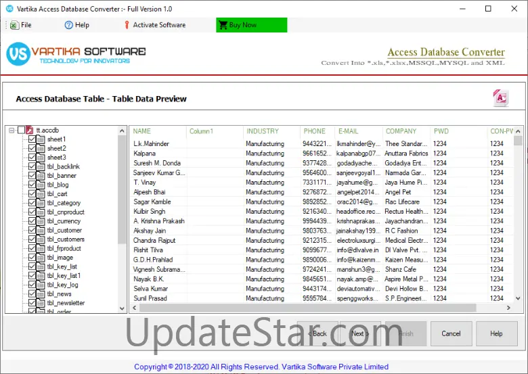The image size is (528, 374).
Task: Uncheck the tbl_cart checkbox
Action: [x=32, y=193]
